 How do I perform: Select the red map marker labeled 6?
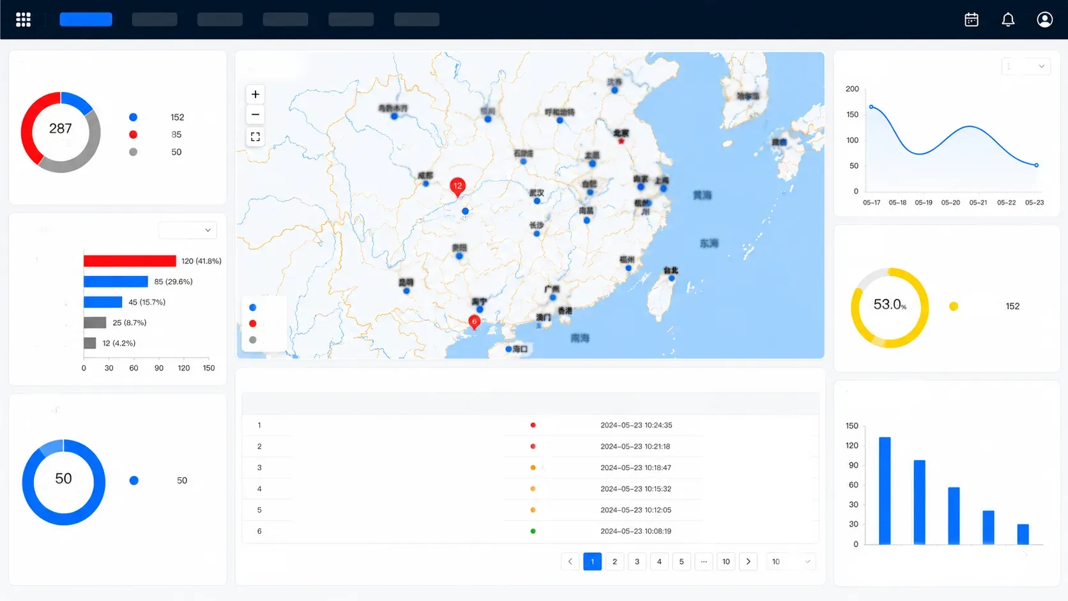(x=474, y=322)
